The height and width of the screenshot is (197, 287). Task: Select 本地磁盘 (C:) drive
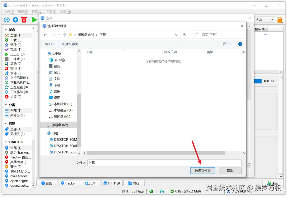pyautogui.click(x=60, y=104)
